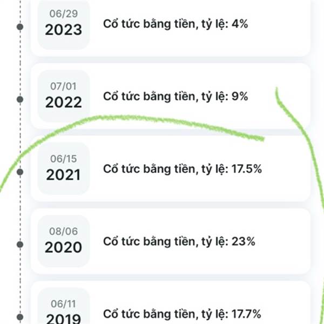This screenshot has width=324, height=324.
Task: Click the bold 2019 year label
Action: point(63,318)
